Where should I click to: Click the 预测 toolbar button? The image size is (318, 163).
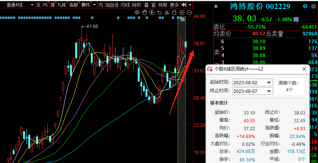[x=162, y=5]
